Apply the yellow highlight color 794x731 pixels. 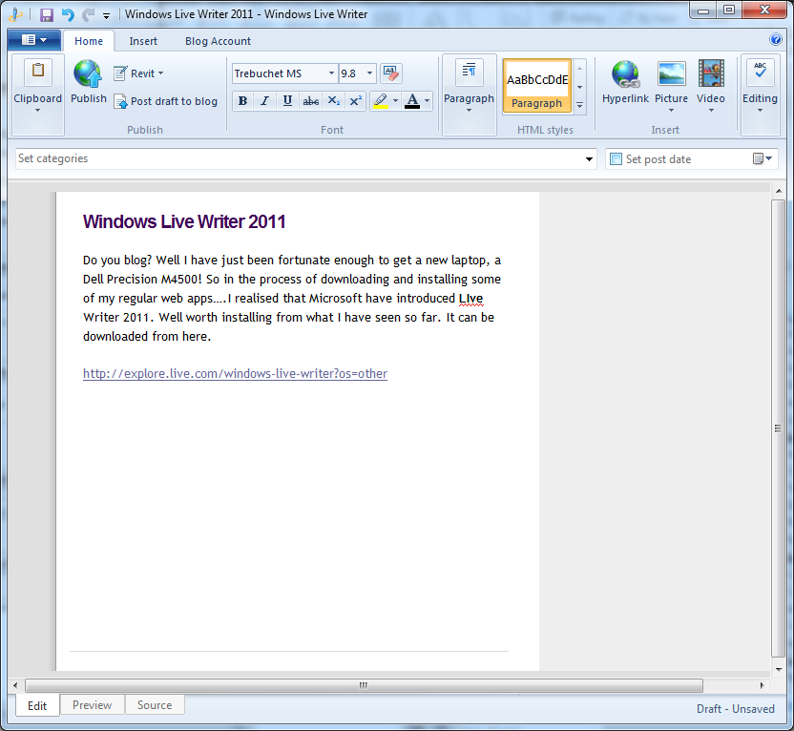coord(381,101)
